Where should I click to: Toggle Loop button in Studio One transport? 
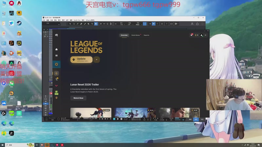click(126, 119)
